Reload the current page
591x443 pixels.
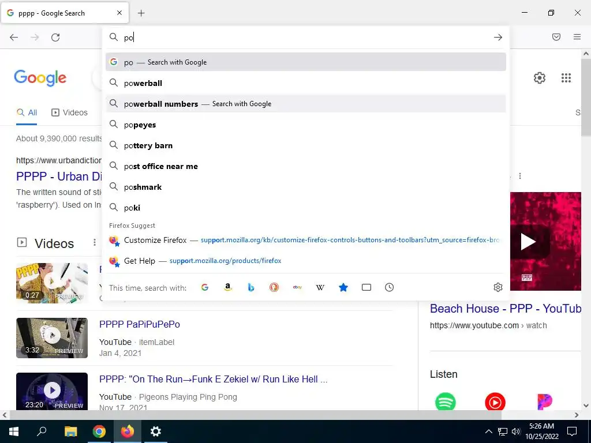[55, 37]
